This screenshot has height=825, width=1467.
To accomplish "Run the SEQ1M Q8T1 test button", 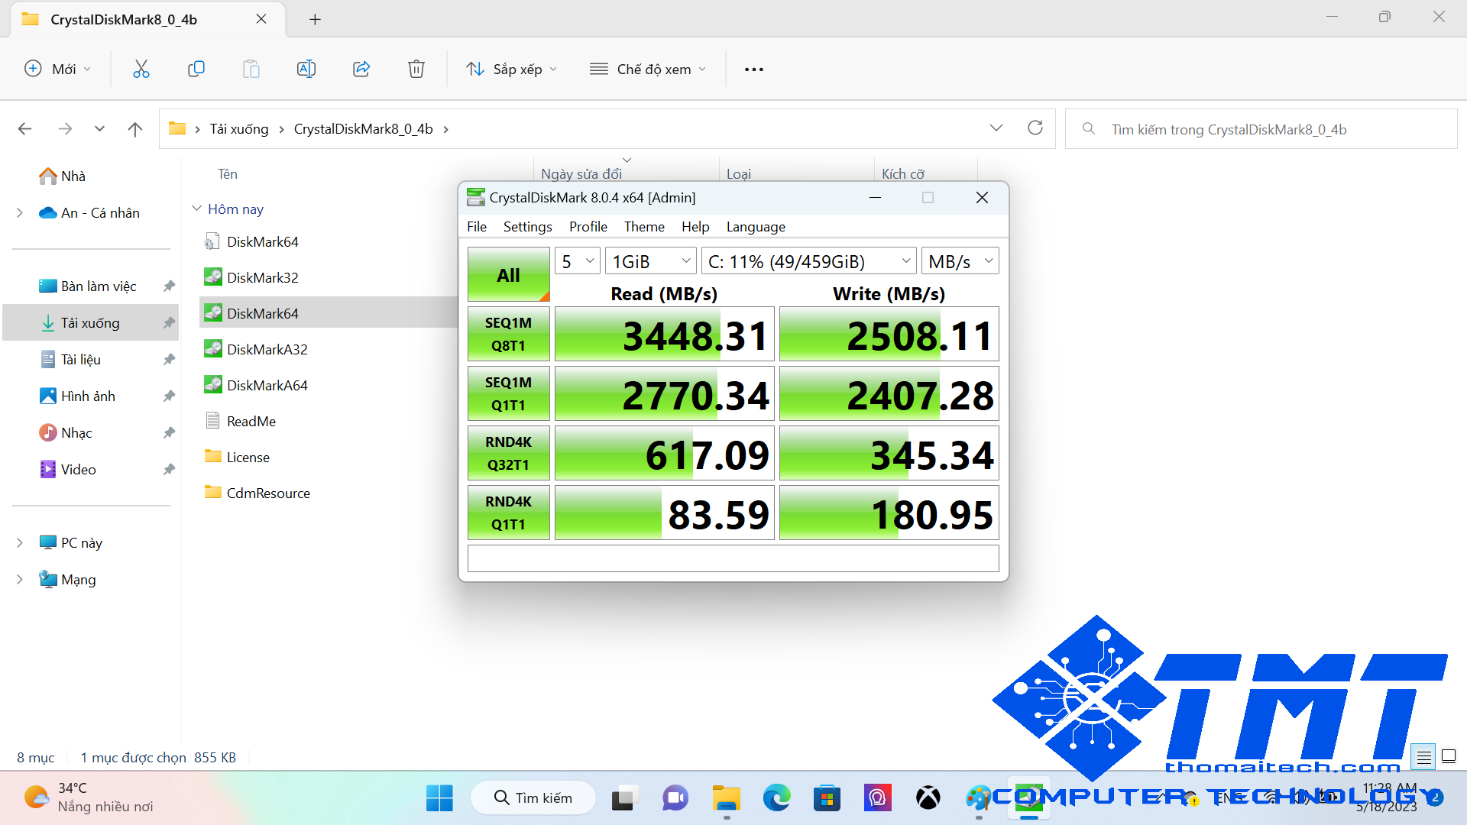I will [x=508, y=334].
